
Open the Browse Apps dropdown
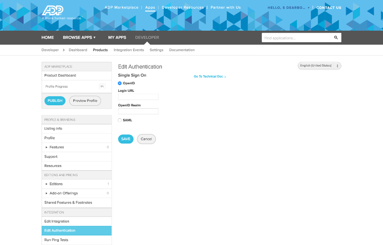coord(79,37)
